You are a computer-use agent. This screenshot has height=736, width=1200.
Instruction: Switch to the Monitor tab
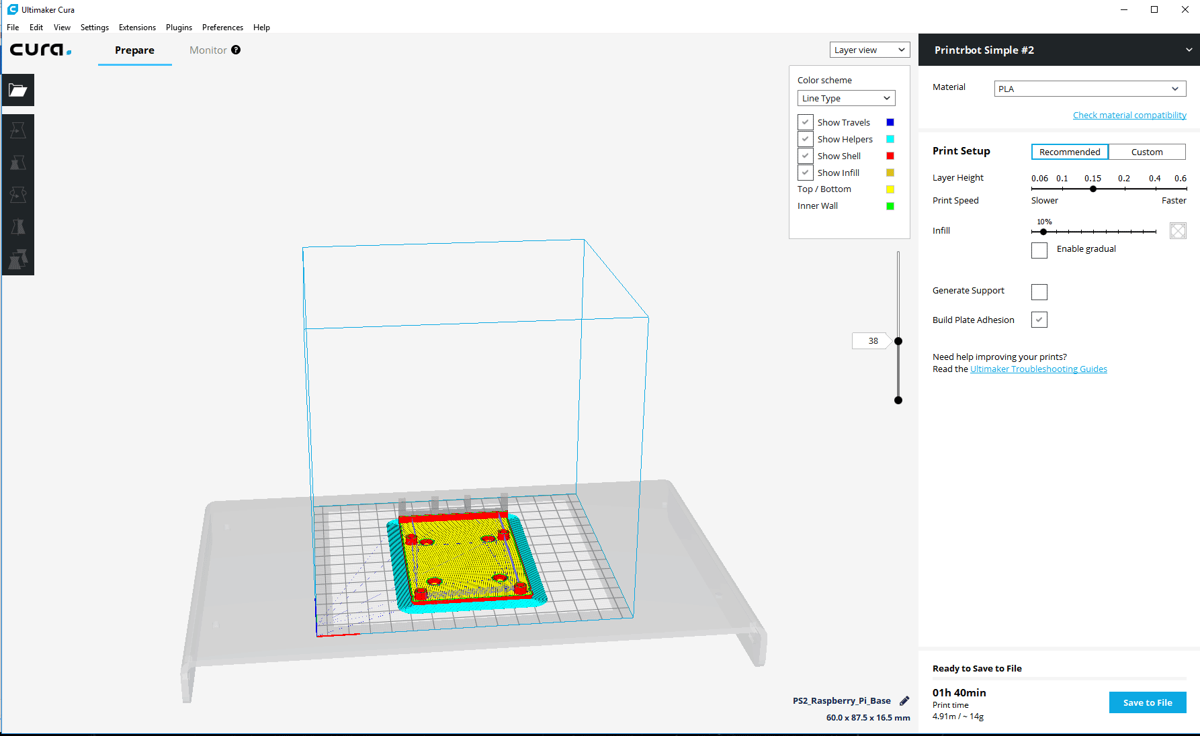[208, 50]
